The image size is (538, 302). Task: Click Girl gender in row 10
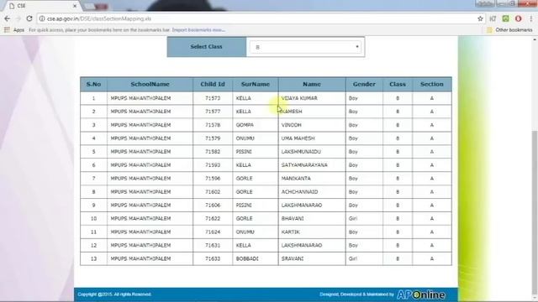(x=353, y=218)
